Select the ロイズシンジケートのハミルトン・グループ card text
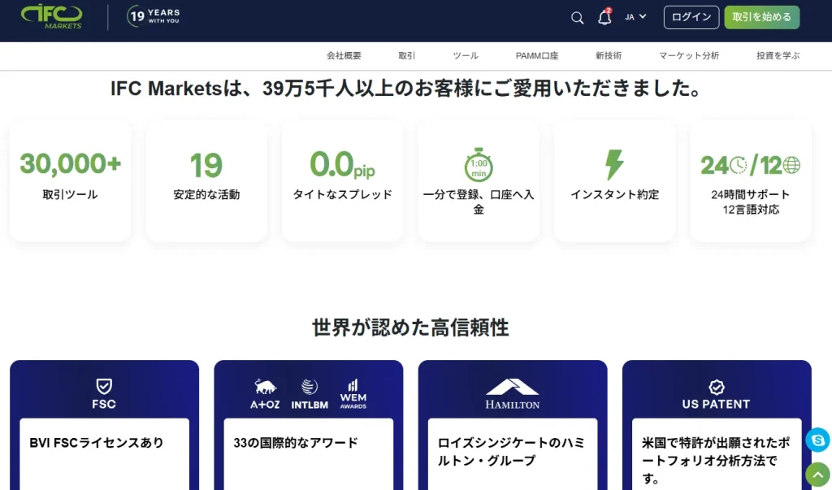 point(511,452)
